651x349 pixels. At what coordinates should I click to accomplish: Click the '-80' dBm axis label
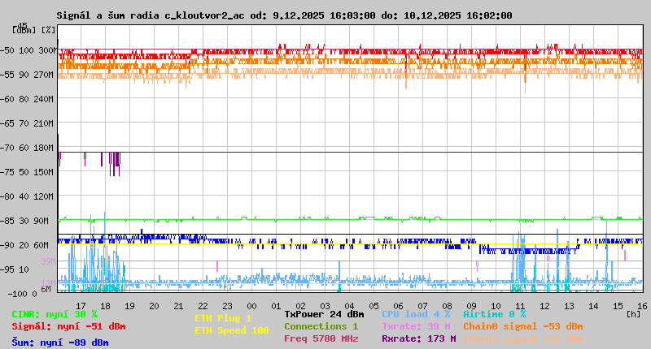[x=7, y=196]
